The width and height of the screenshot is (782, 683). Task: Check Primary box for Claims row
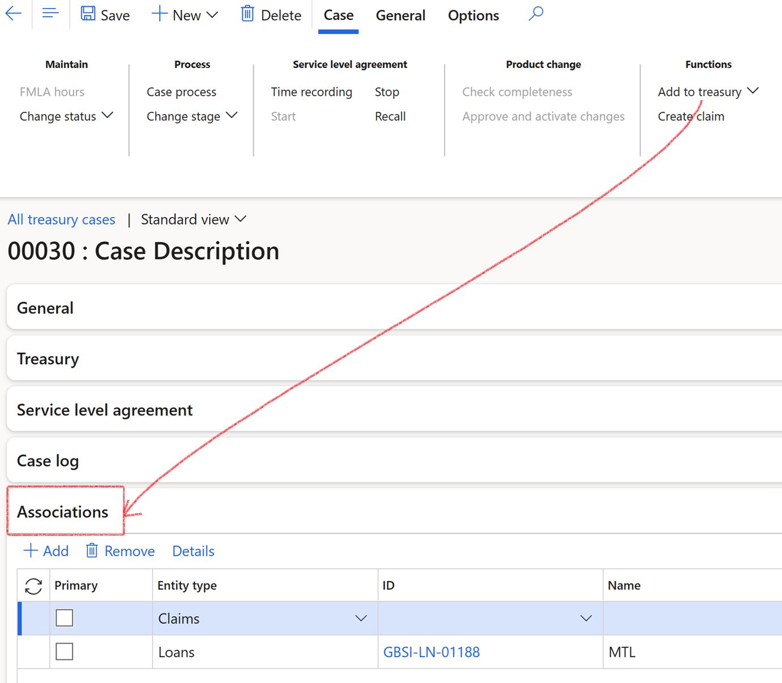65,618
